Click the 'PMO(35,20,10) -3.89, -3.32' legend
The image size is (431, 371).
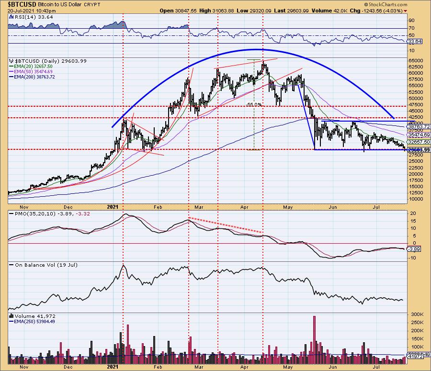[x=52, y=214]
